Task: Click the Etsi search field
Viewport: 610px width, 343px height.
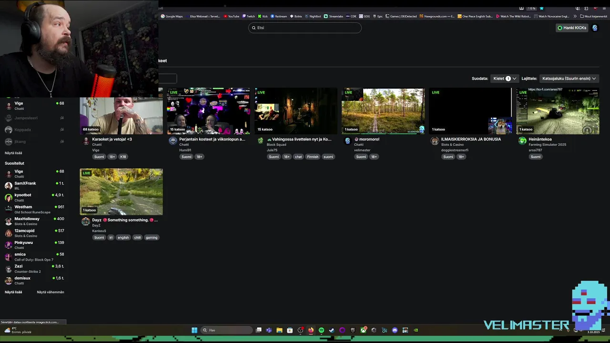Action: 305,28
